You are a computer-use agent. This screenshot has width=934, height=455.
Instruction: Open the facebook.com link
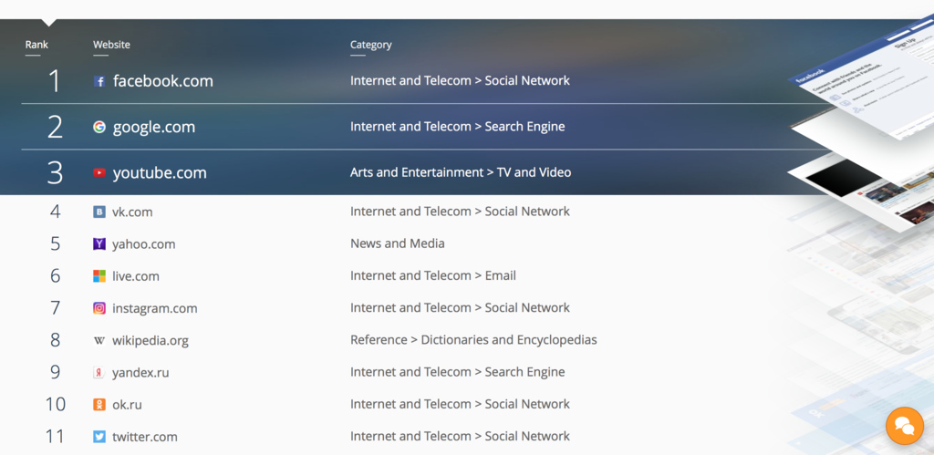click(162, 81)
